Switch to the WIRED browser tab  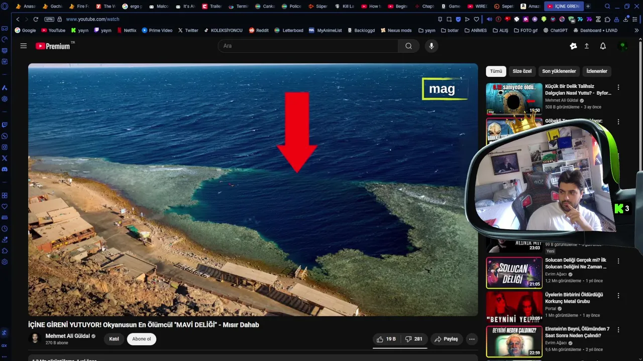[477, 6]
